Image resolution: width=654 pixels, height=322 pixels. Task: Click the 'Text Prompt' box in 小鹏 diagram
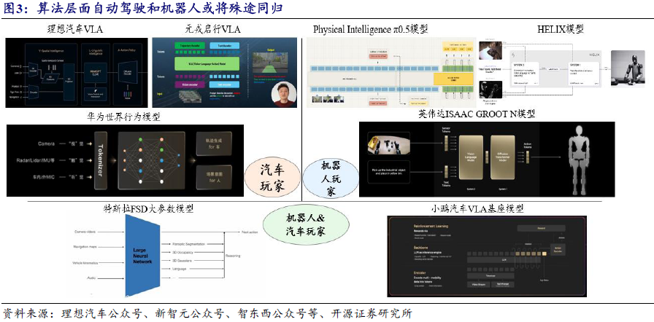[x=503, y=285]
